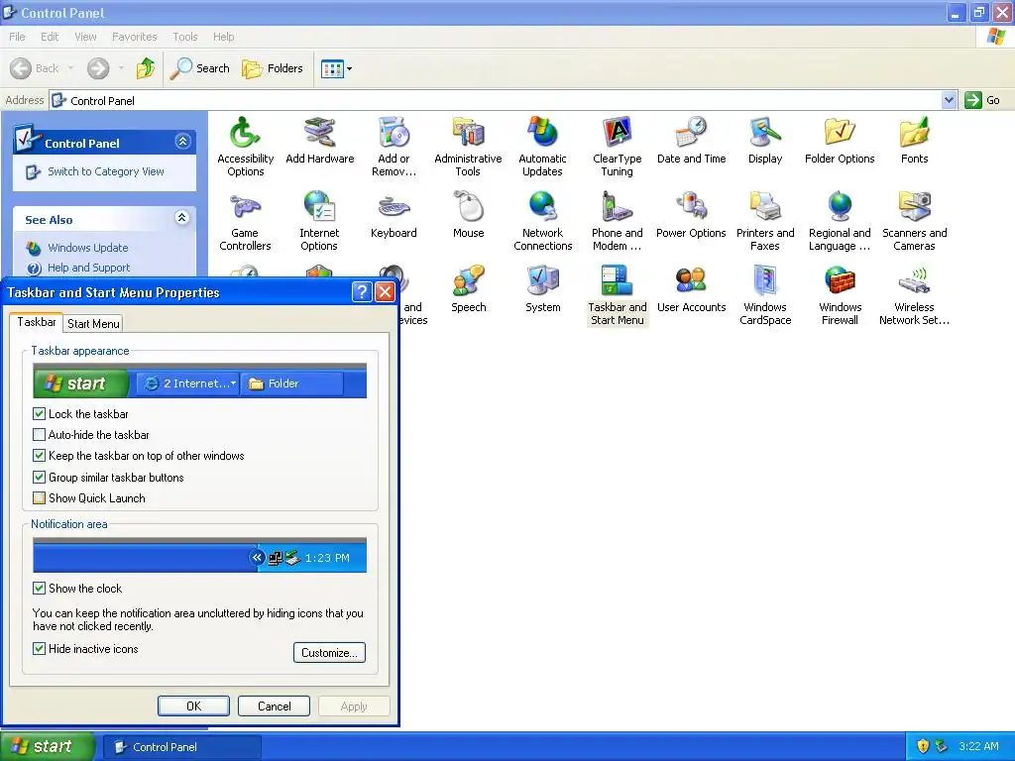This screenshot has height=761, width=1015.
Task: Open the Favorites menu
Action: [x=135, y=37]
